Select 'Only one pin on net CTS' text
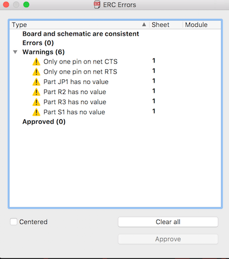Viewport: 229px width, 259px height. 80,62
